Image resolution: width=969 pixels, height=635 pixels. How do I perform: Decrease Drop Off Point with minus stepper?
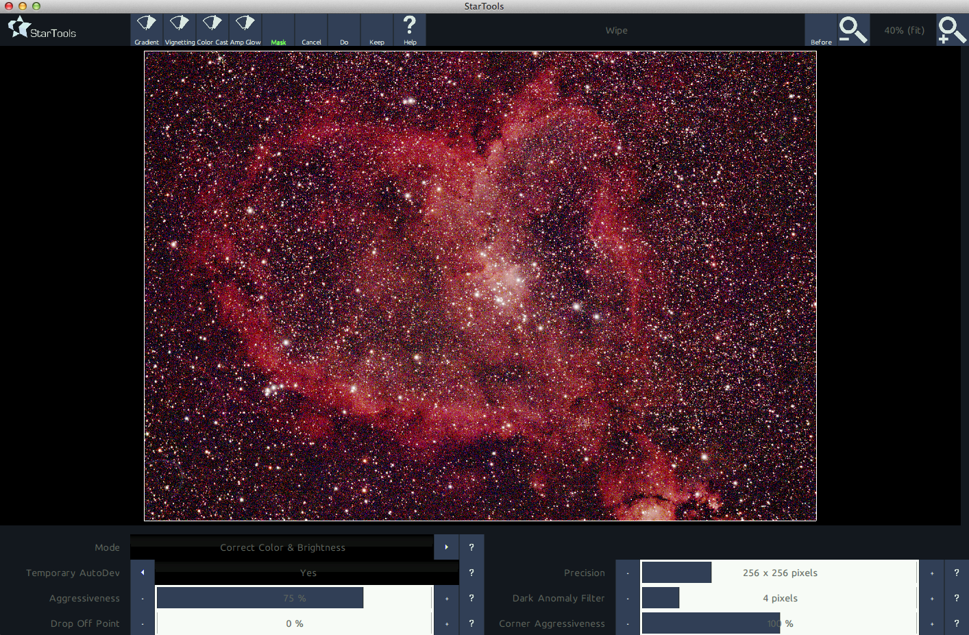(142, 623)
